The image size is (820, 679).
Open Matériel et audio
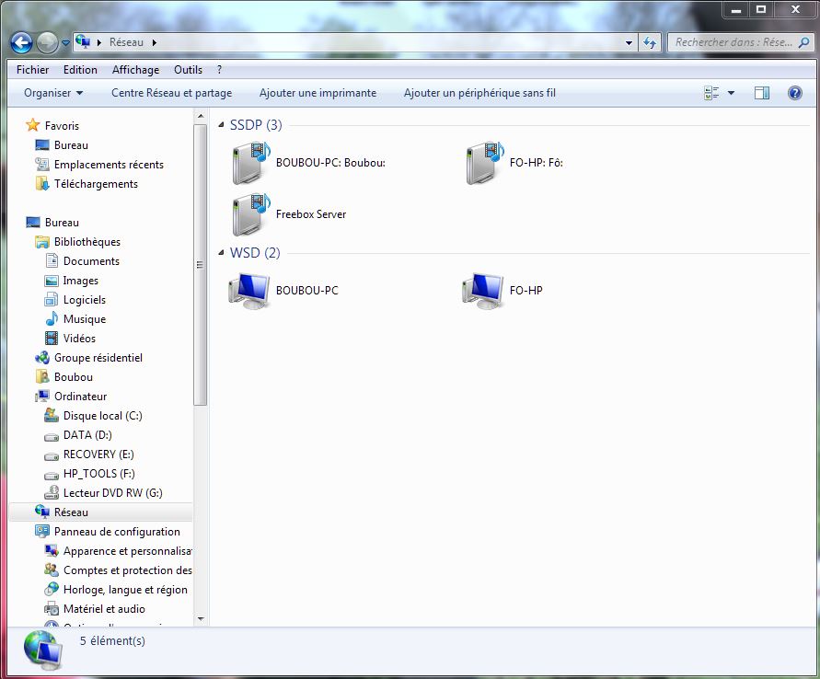click(95, 609)
